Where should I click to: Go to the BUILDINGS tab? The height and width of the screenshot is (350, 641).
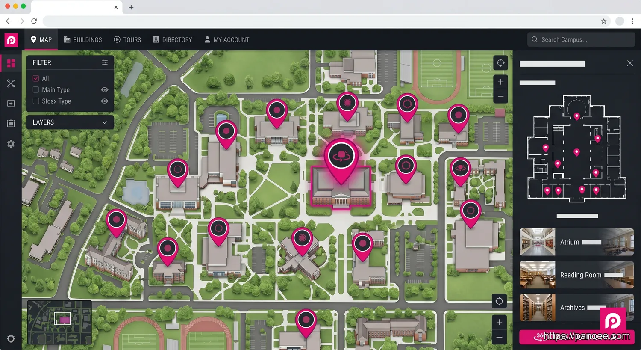pyautogui.click(x=83, y=40)
